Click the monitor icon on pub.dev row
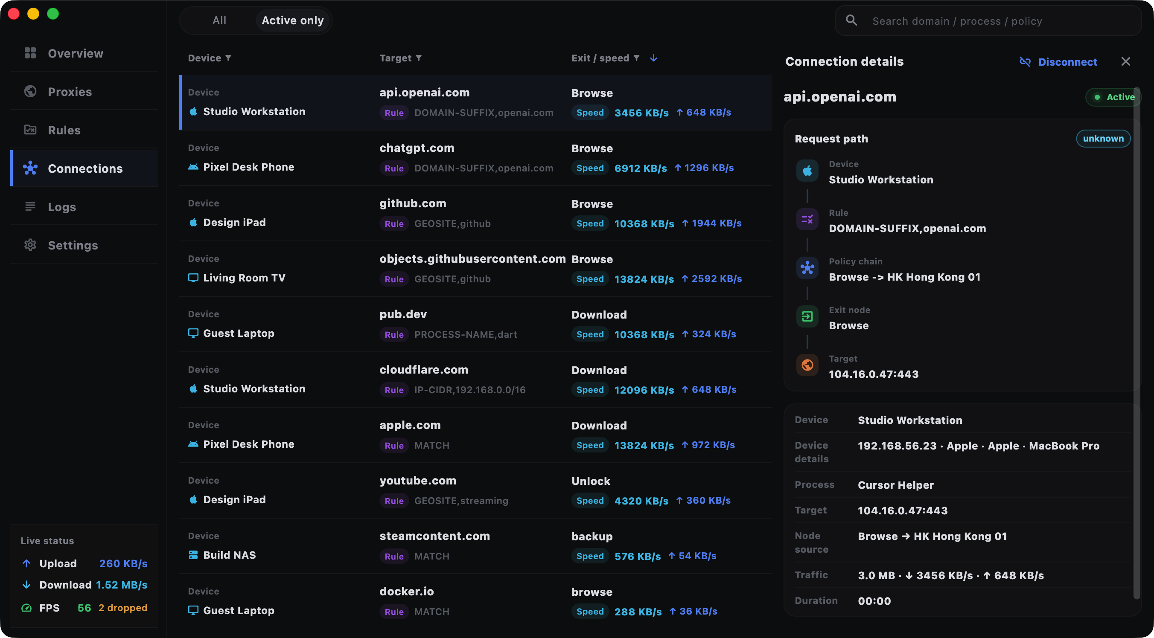This screenshot has height=638, width=1154. tap(193, 333)
